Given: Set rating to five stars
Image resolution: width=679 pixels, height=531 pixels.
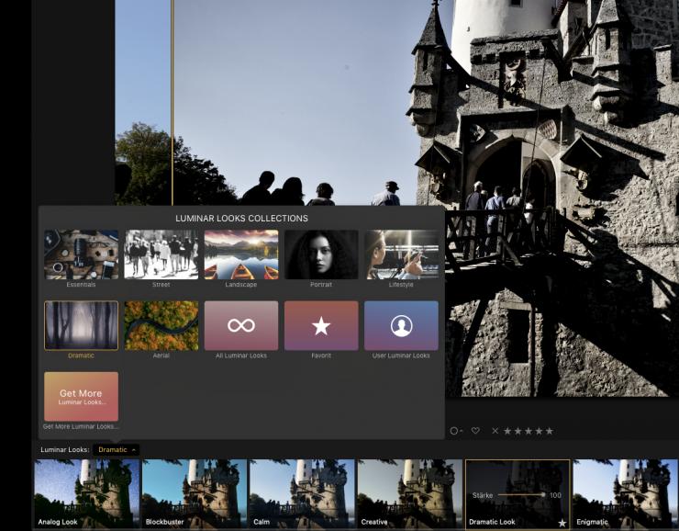Looking at the screenshot, I should pyautogui.click(x=549, y=431).
